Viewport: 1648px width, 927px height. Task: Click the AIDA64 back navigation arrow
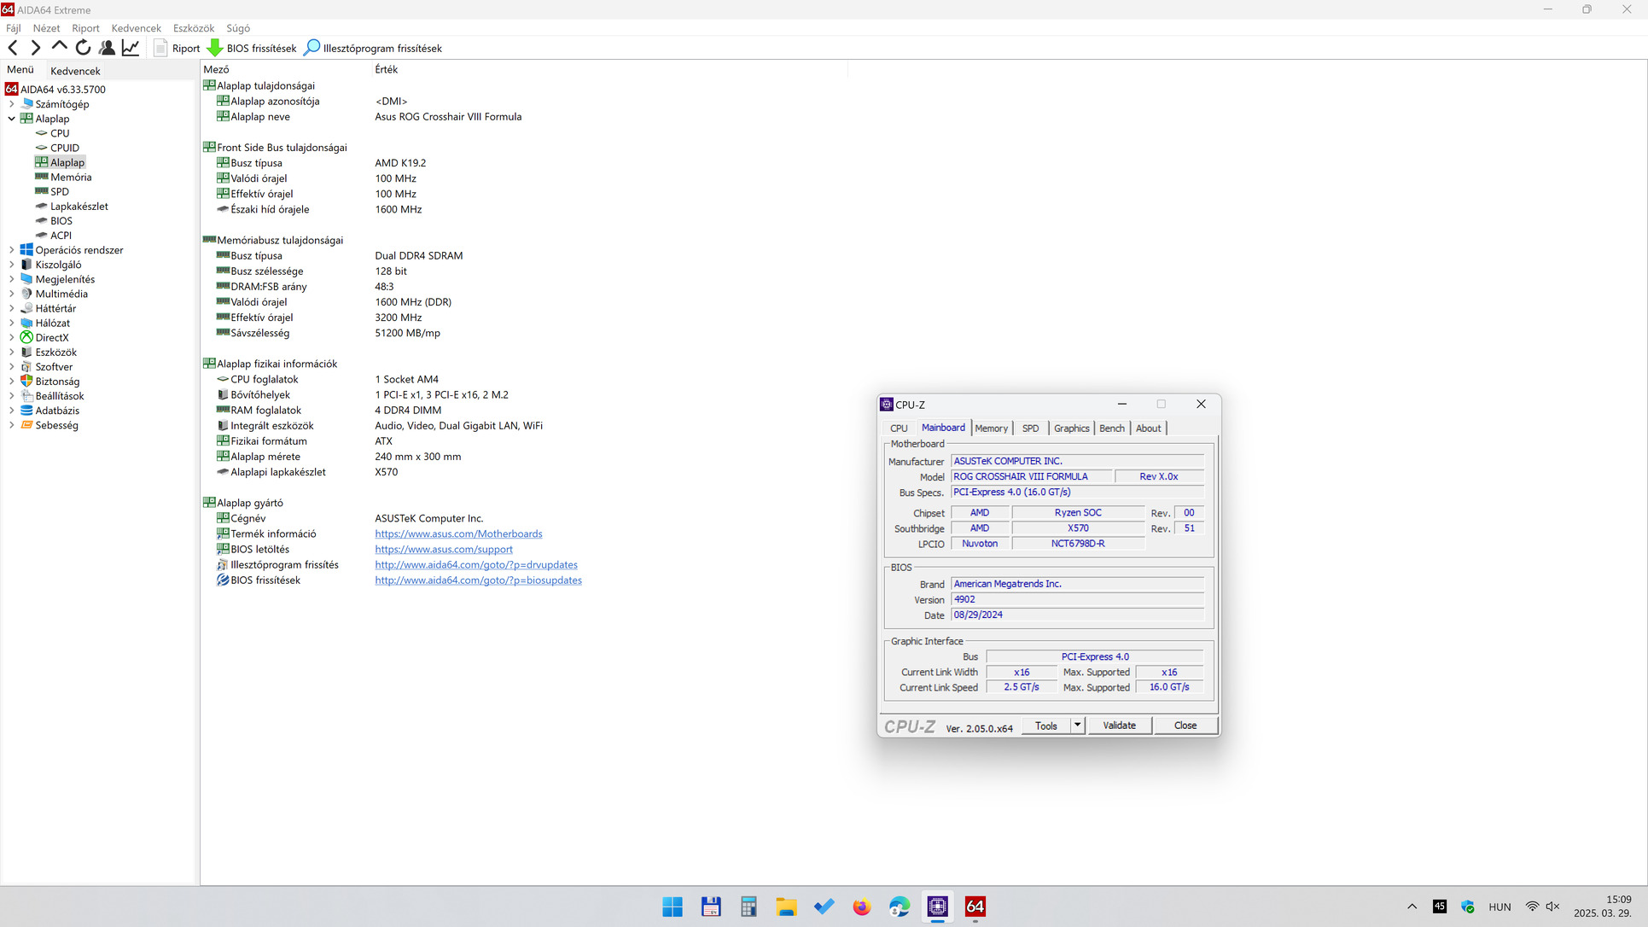pos(13,48)
